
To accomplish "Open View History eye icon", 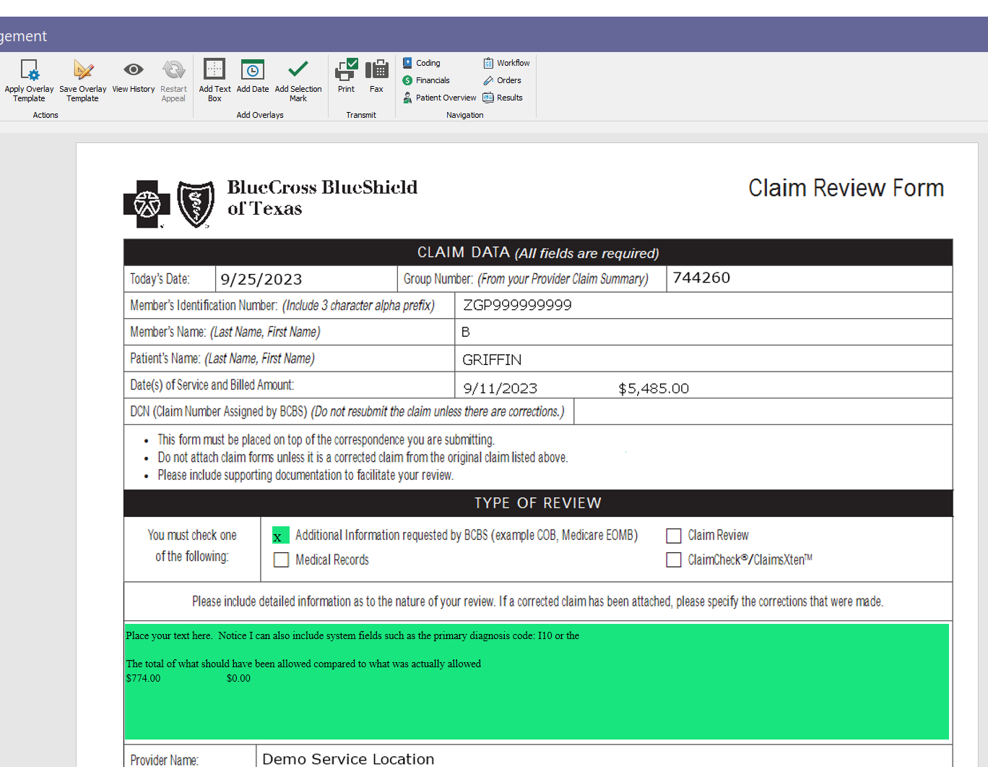I will (133, 69).
